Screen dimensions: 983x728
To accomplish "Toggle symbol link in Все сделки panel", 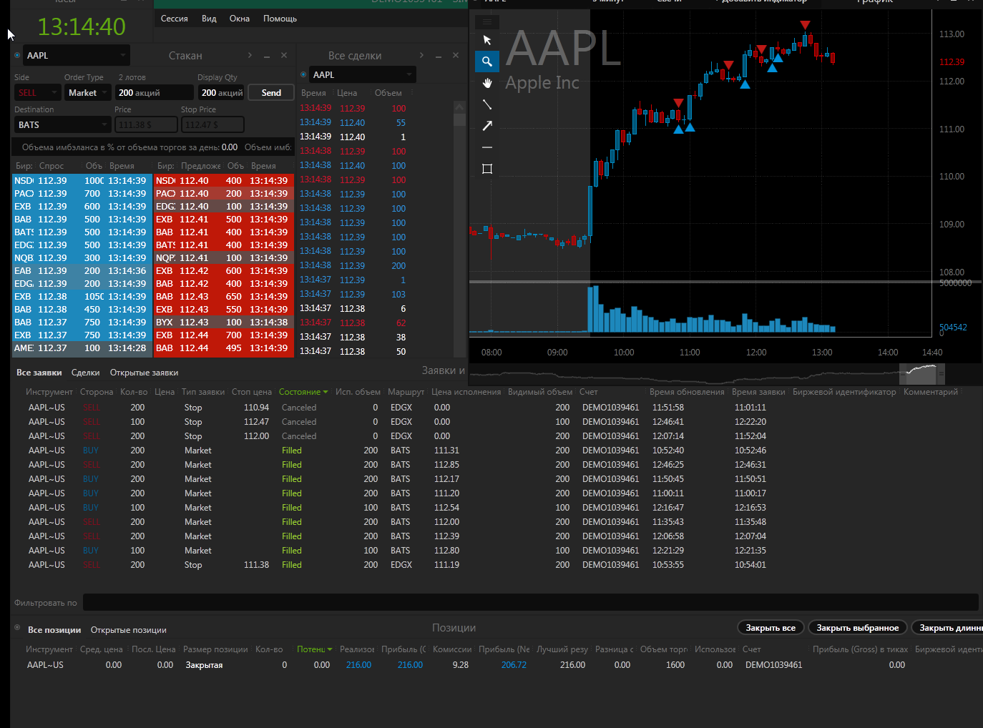I will click(x=303, y=74).
